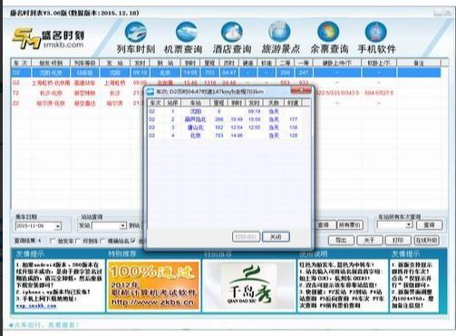Open the 手机软件 mobile software icon
The width and height of the screenshot is (456, 336).
tap(376, 38)
